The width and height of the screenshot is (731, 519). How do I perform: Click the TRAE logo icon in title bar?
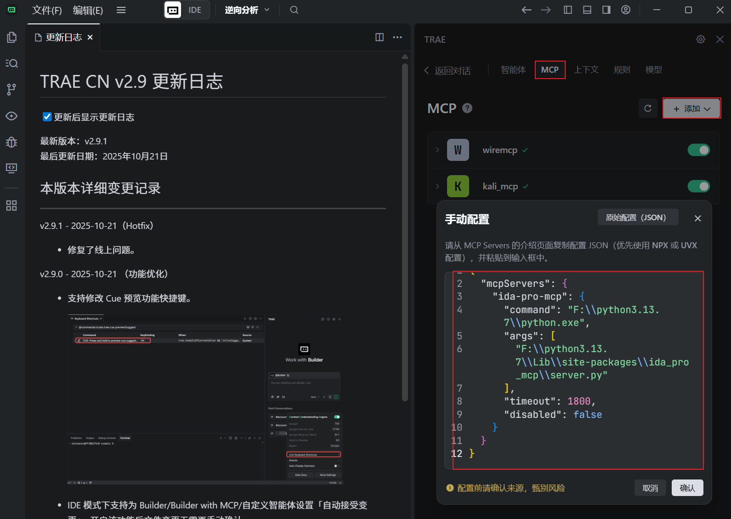[12, 10]
